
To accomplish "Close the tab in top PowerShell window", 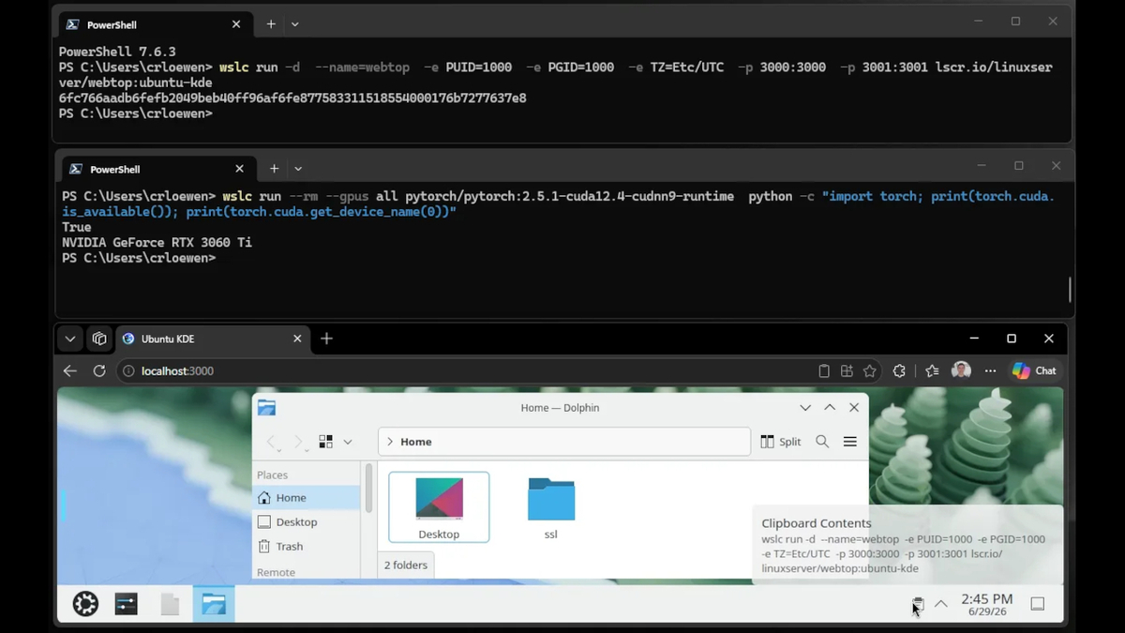I will pos(236,25).
